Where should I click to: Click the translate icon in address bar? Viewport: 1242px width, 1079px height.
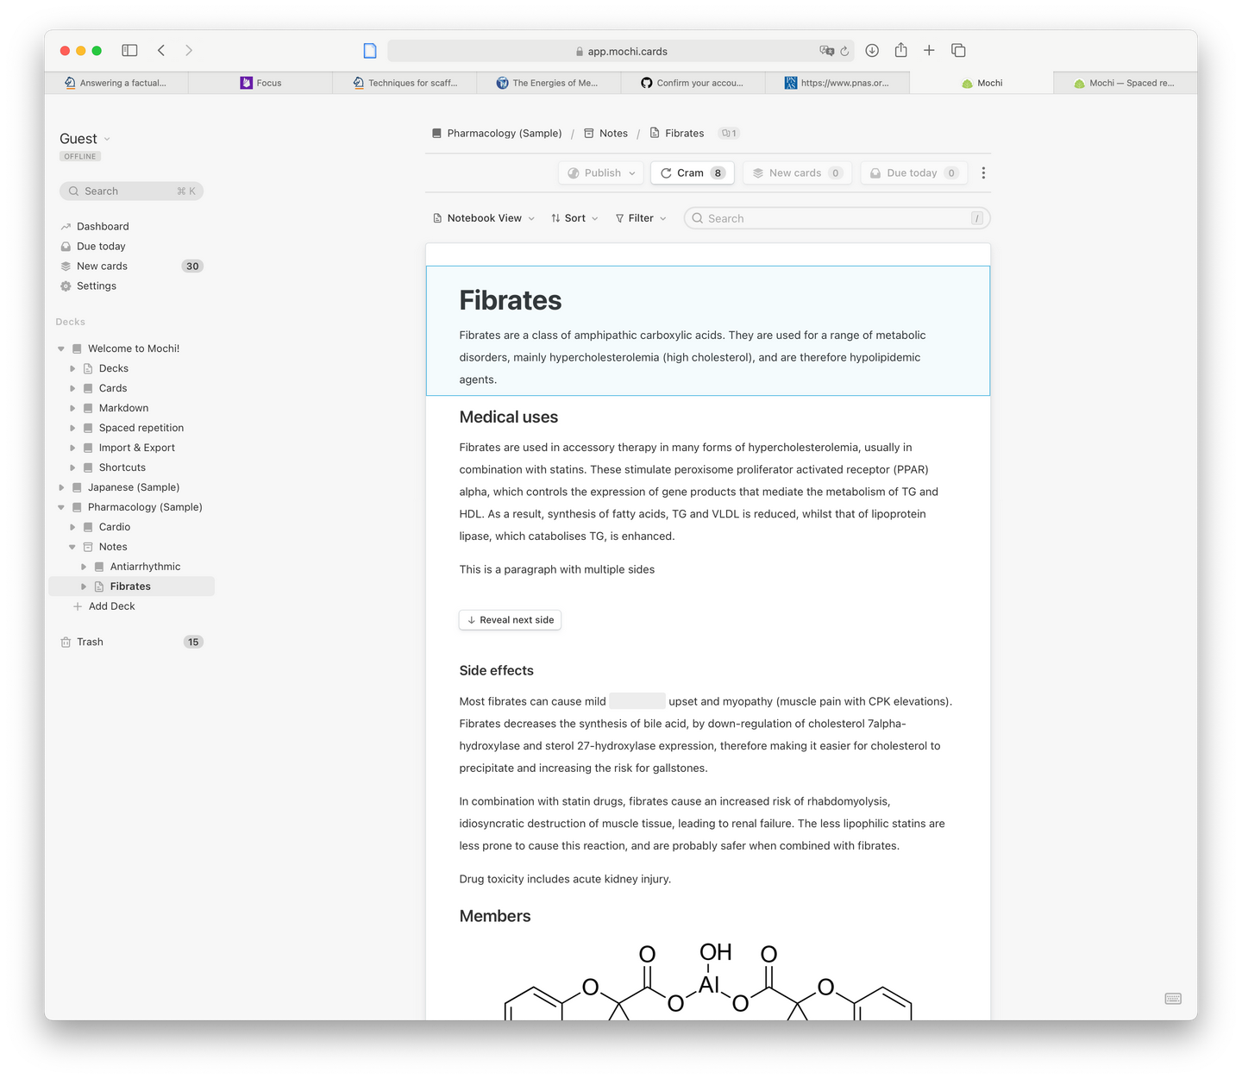click(826, 51)
